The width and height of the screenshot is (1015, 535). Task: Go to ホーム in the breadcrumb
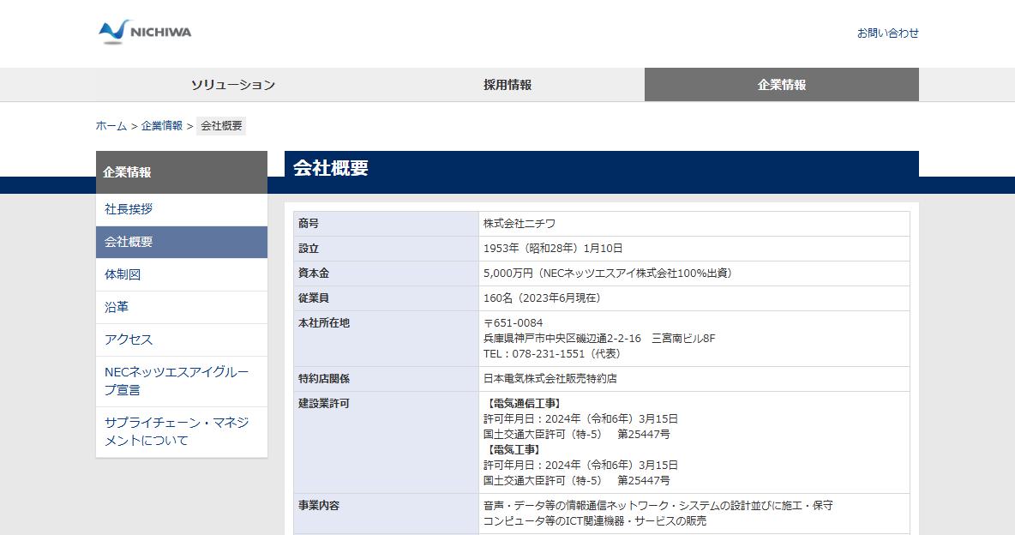click(x=111, y=126)
